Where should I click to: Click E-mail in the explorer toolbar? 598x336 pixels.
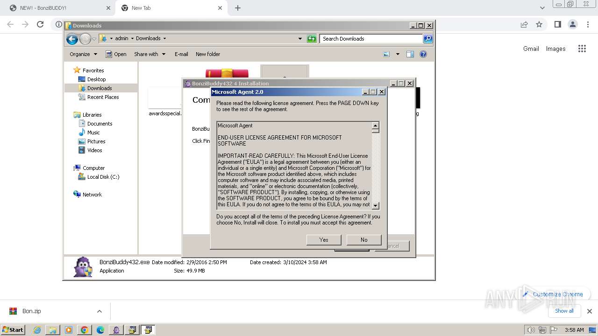(181, 54)
